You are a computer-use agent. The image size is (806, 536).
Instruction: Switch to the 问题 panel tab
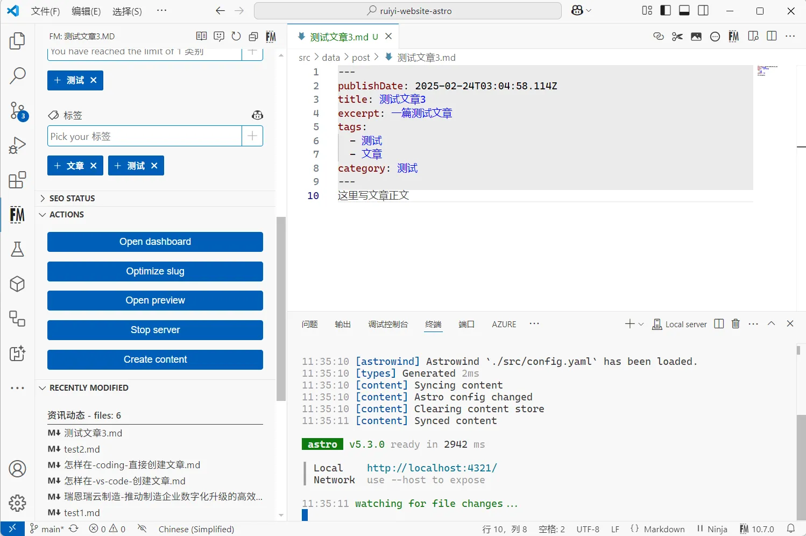tap(310, 324)
